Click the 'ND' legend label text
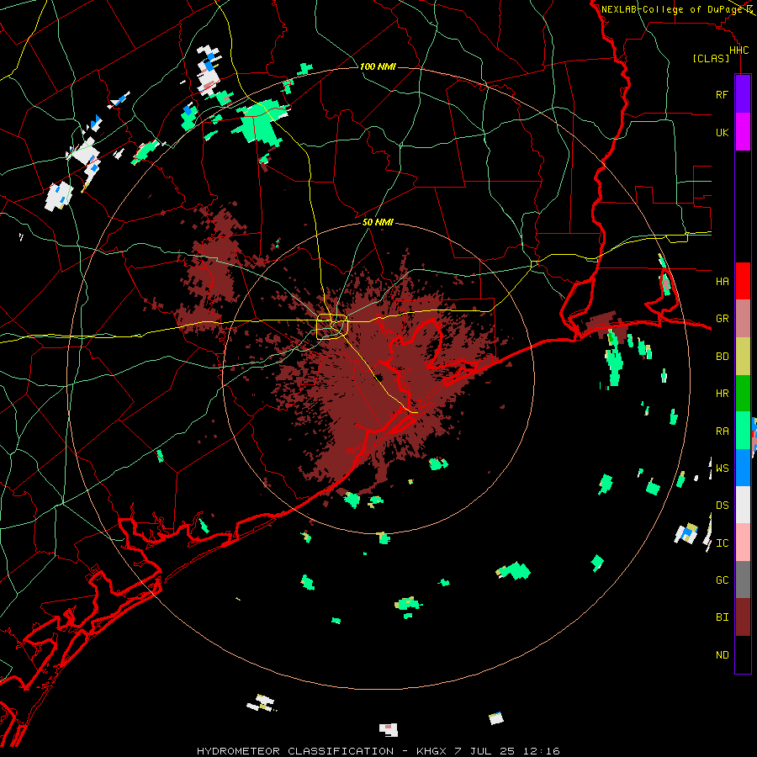 tap(722, 655)
